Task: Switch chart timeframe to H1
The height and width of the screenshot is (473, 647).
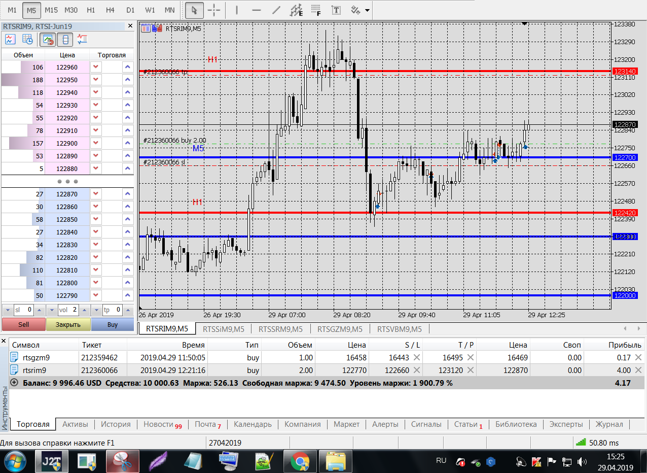Action: point(91,10)
